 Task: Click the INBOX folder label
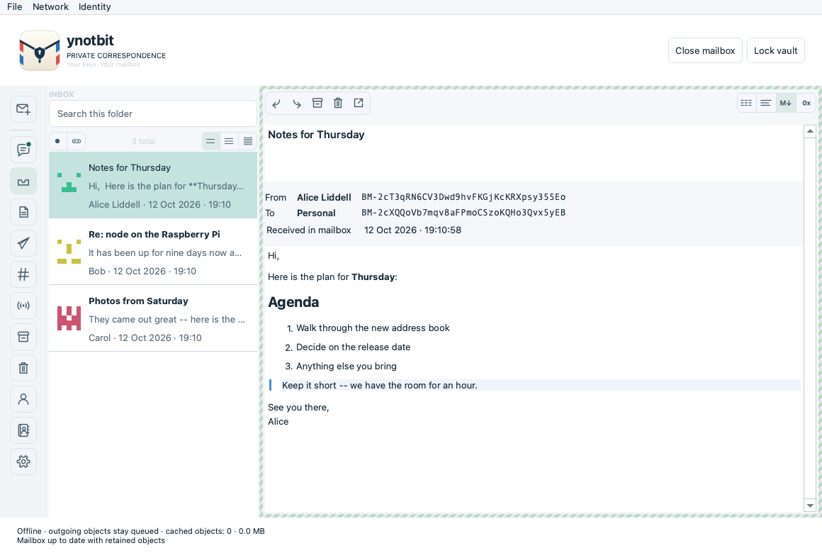62,94
